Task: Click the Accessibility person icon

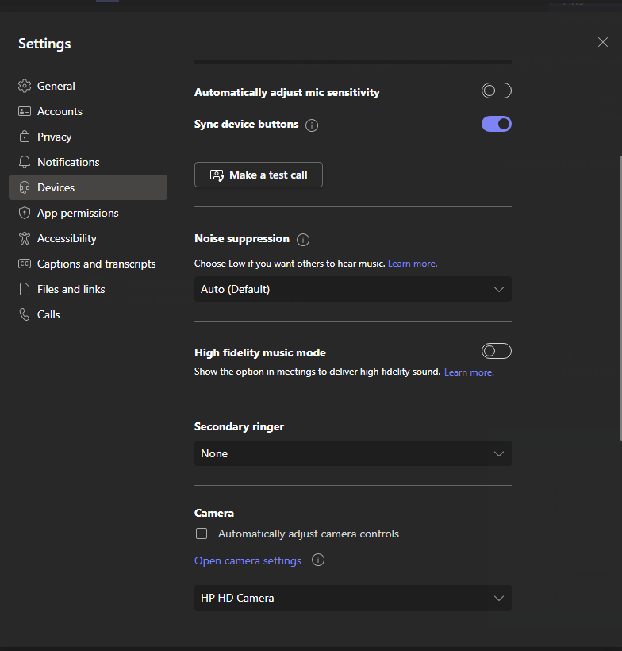Action: click(x=24, y=238)
